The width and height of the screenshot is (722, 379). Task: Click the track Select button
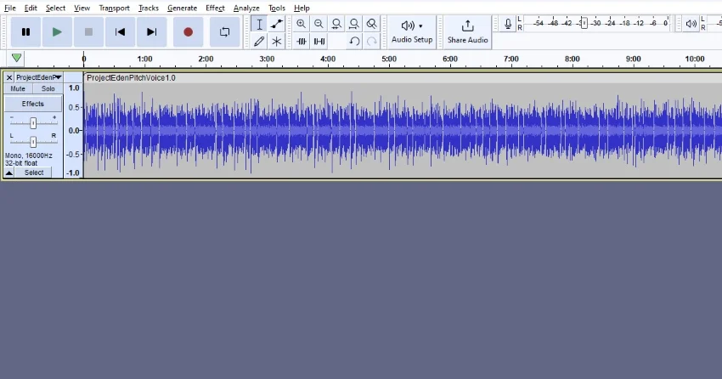[34, 173]
